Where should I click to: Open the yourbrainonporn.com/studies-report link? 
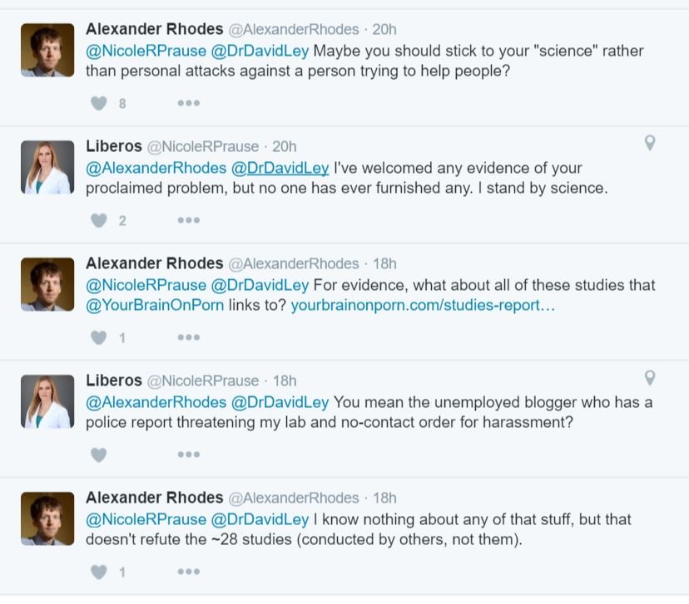pyautogui.click(x=423, y=306)
